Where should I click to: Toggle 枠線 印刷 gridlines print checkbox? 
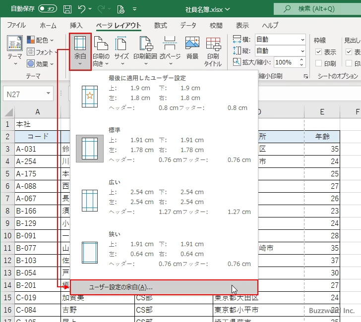(318, 63)
